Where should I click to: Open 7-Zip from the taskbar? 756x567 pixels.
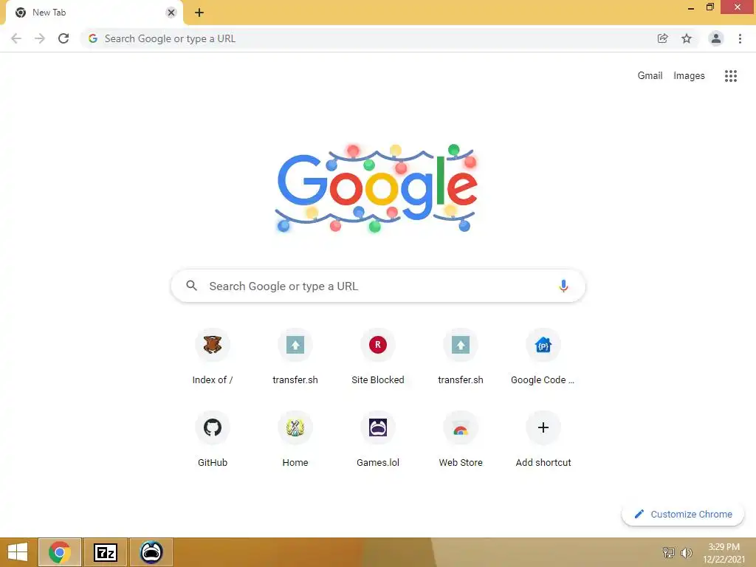click(x=106, y=552)
